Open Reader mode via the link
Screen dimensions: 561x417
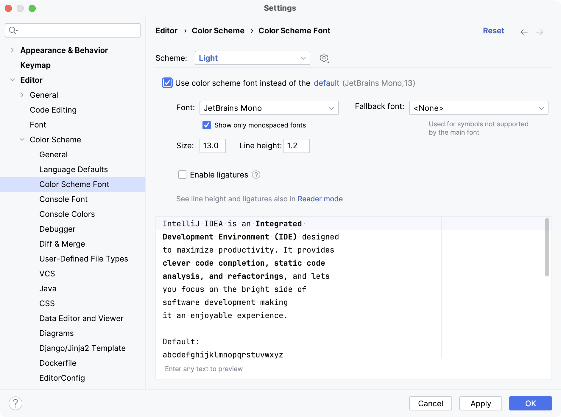[x=320, y=199]
